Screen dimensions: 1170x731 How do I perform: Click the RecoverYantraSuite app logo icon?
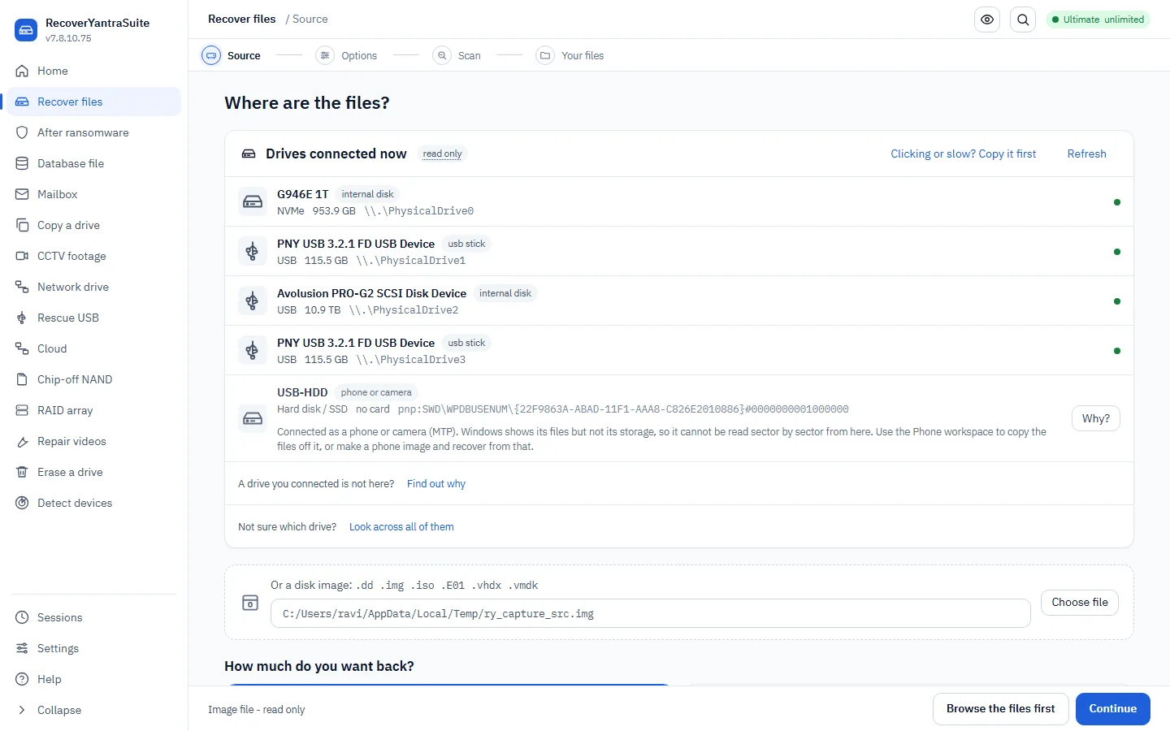pyautogui.click(x=26, y=30)
